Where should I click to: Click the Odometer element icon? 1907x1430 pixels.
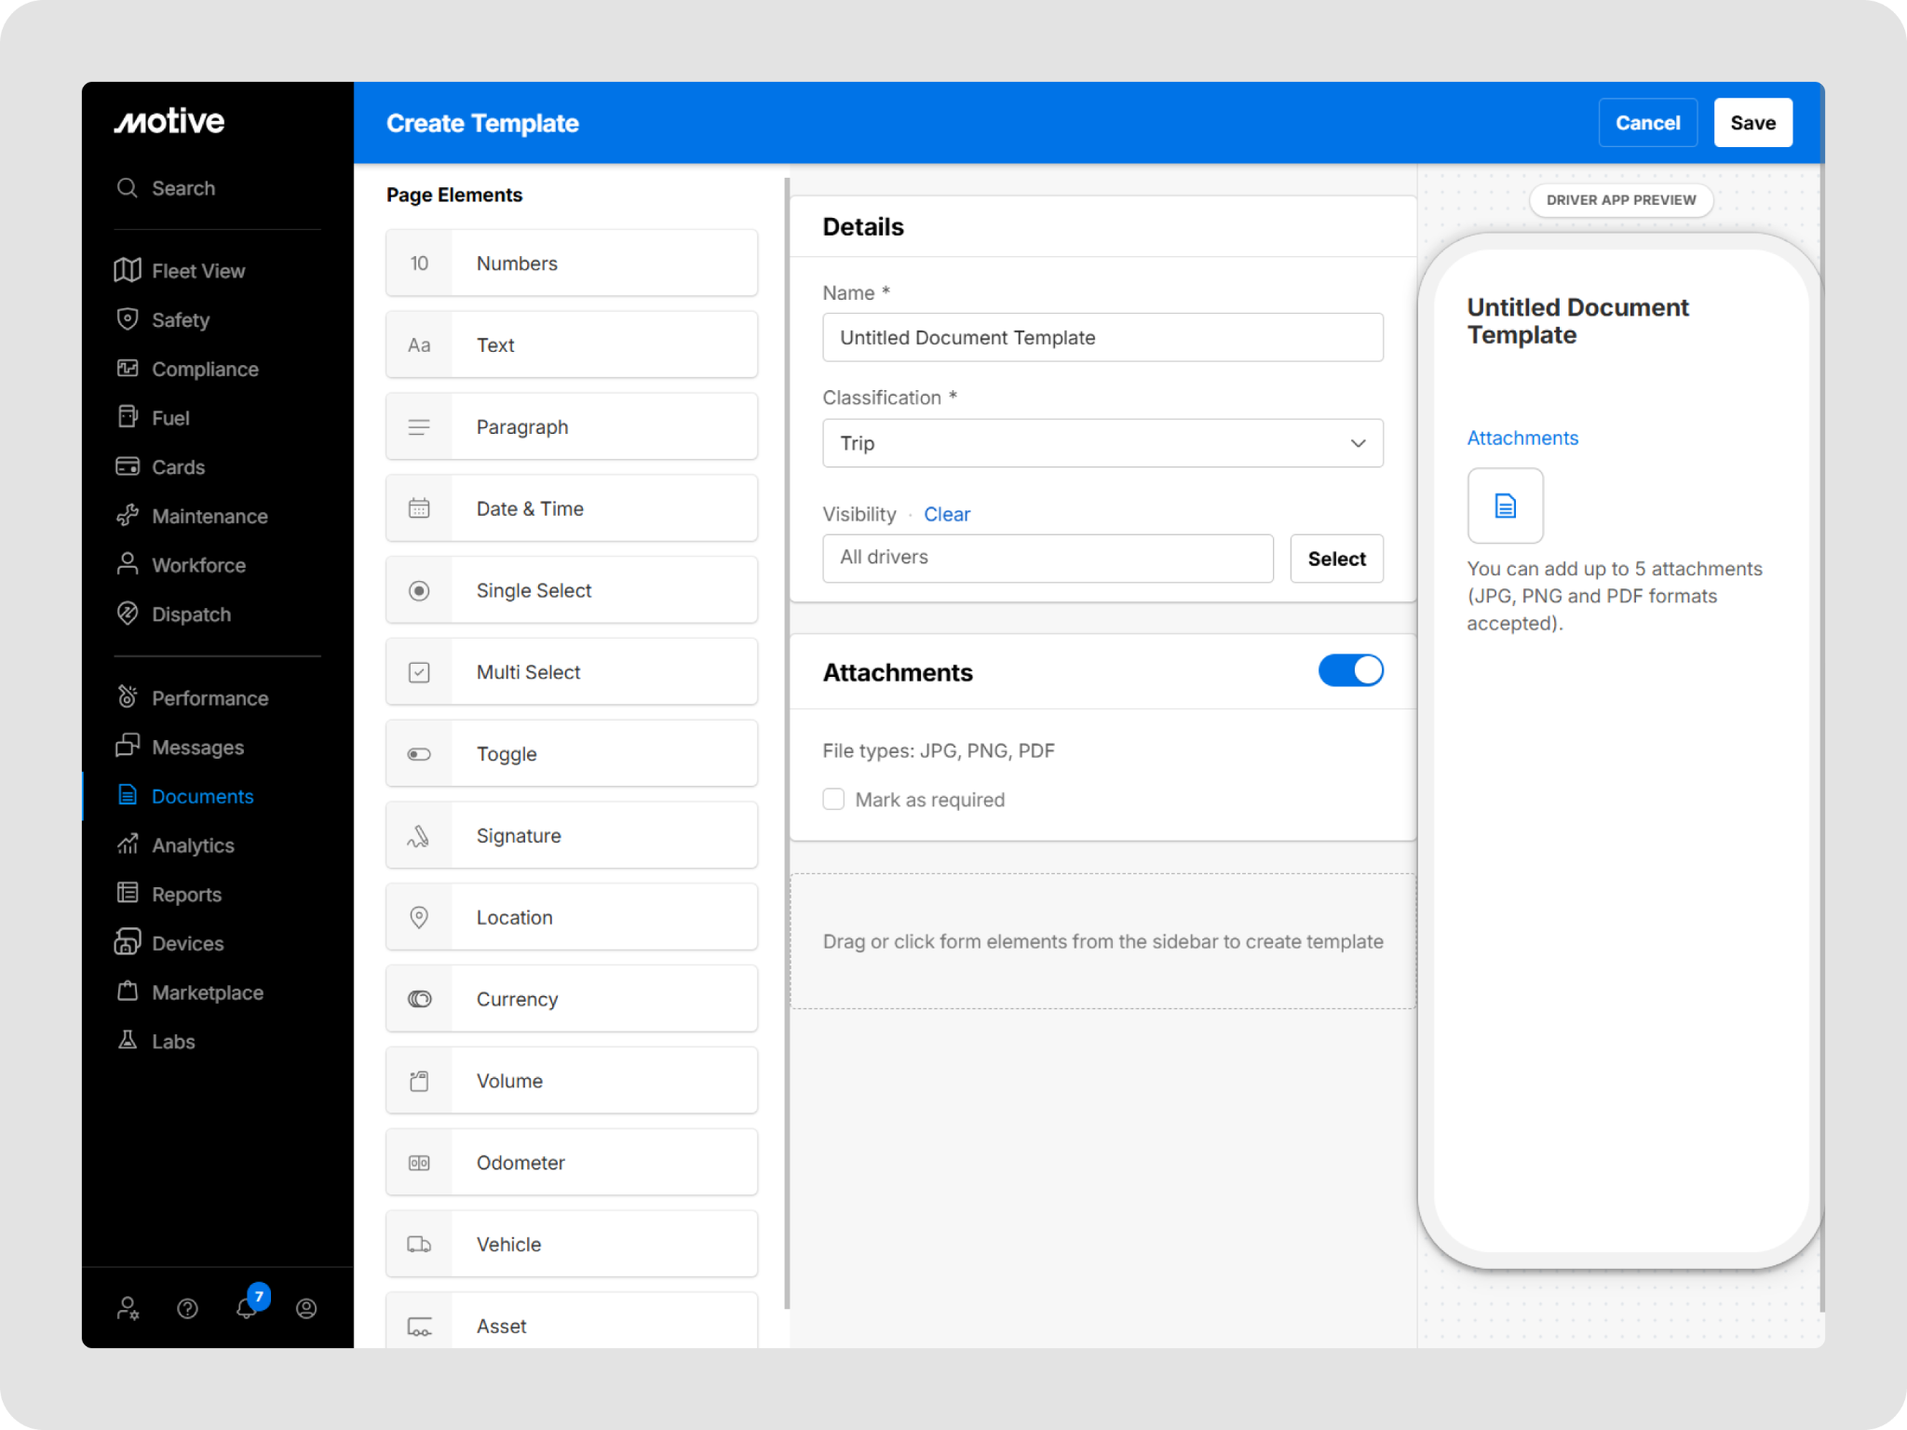point(419,1163)
